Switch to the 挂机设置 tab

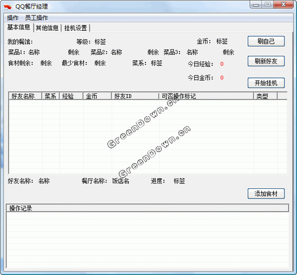click(75, 28)
